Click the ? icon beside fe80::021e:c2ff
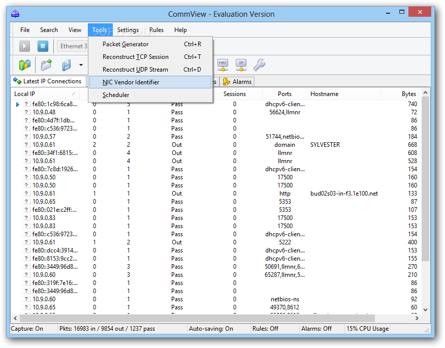 (26, 210)
